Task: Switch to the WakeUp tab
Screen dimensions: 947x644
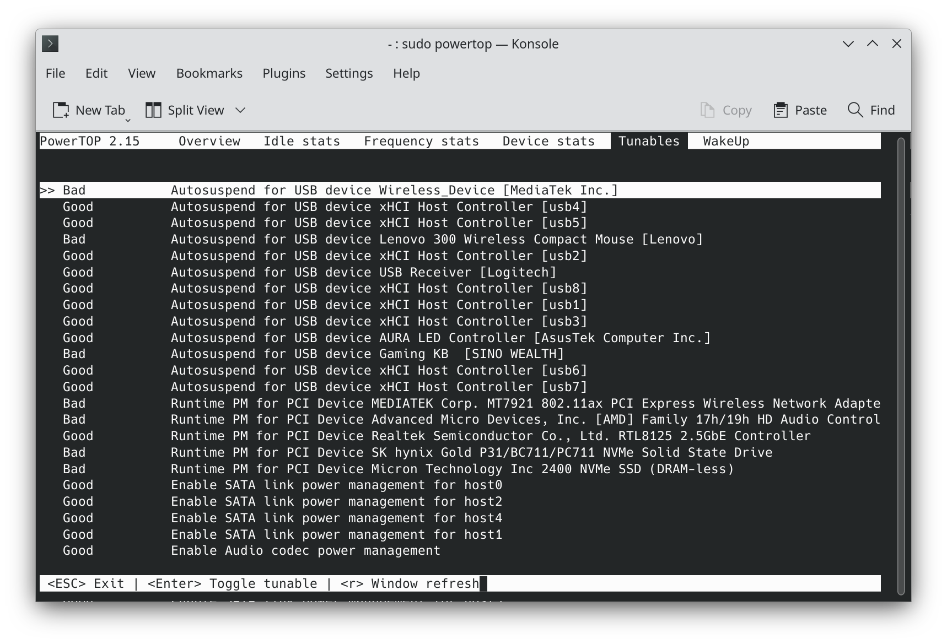Action: (x=725, y=141)
